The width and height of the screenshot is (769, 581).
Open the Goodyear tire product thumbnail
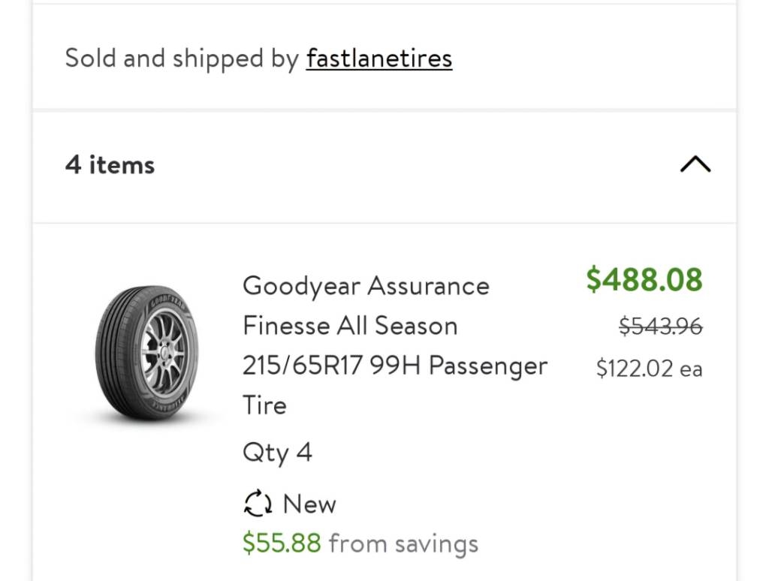coord(147,353)
